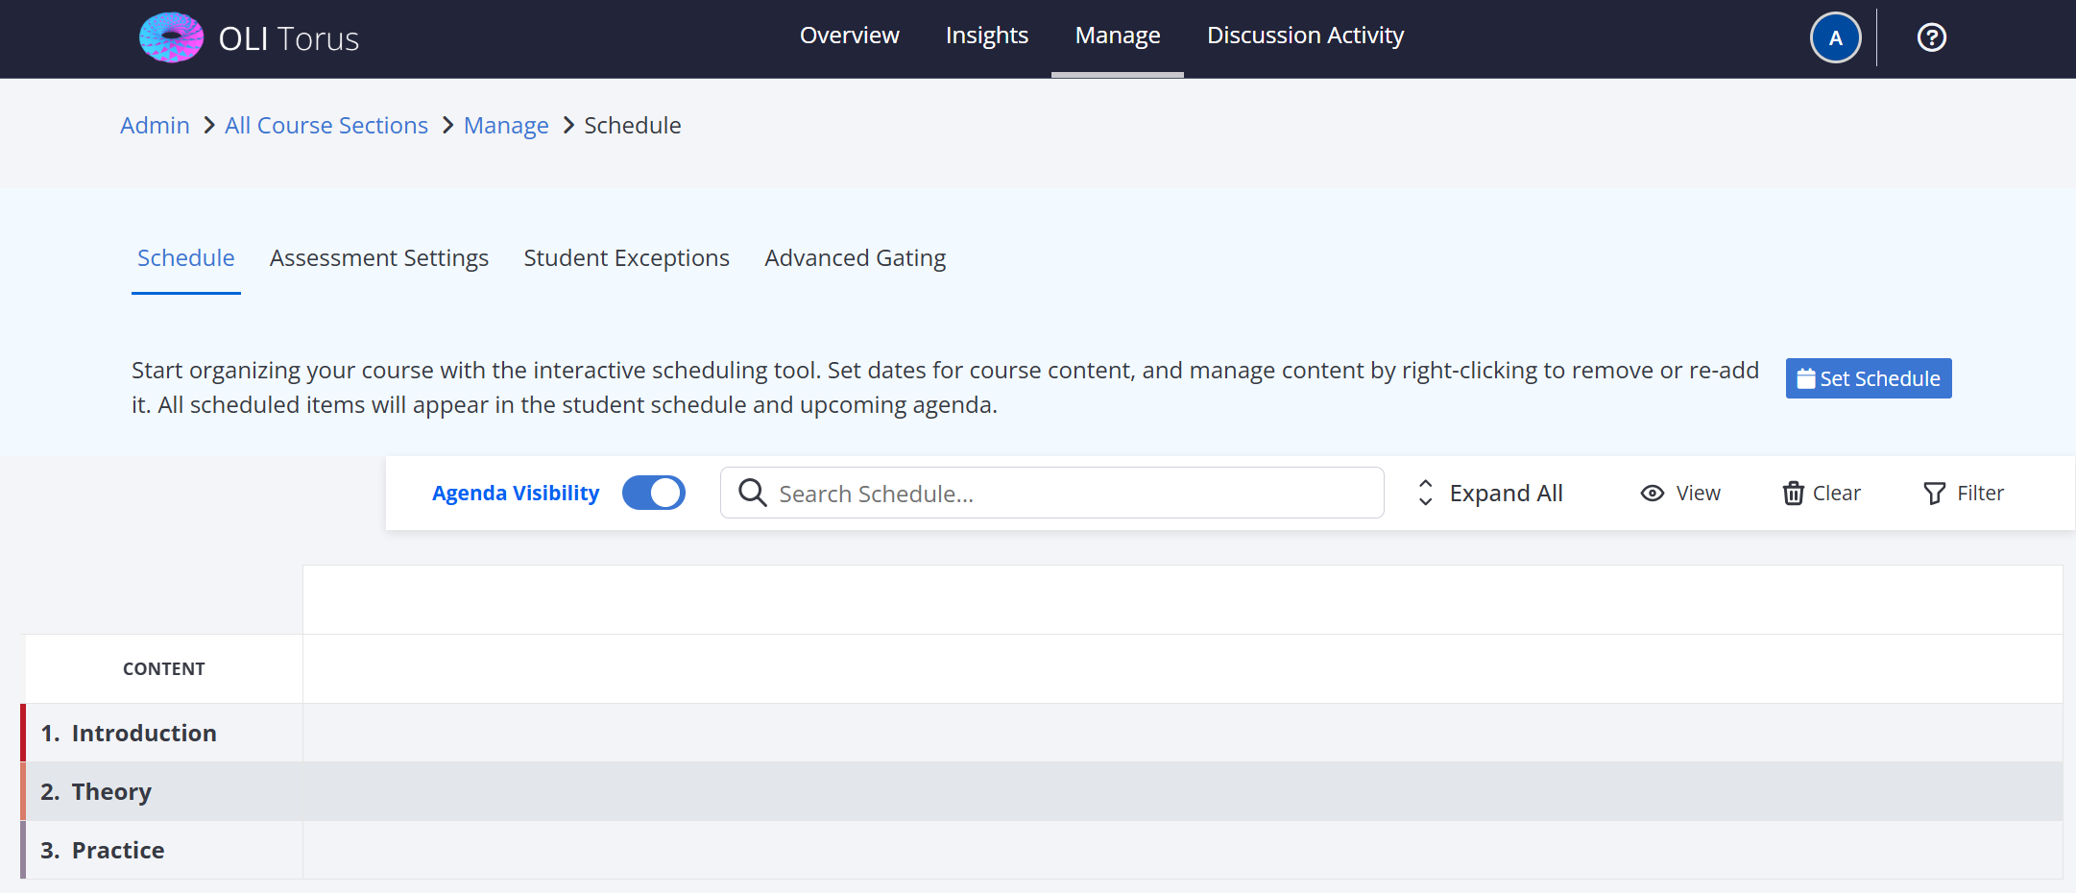Expand the Theory unit row
The image size is (2076, 893).
click(x=110, y=791)
